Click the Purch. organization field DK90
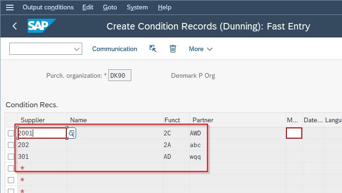 (x=120, y=75)
